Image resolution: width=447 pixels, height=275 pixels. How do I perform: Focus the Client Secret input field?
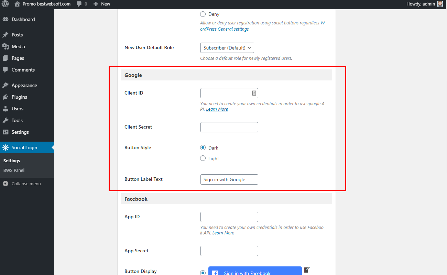pos(229,127)
